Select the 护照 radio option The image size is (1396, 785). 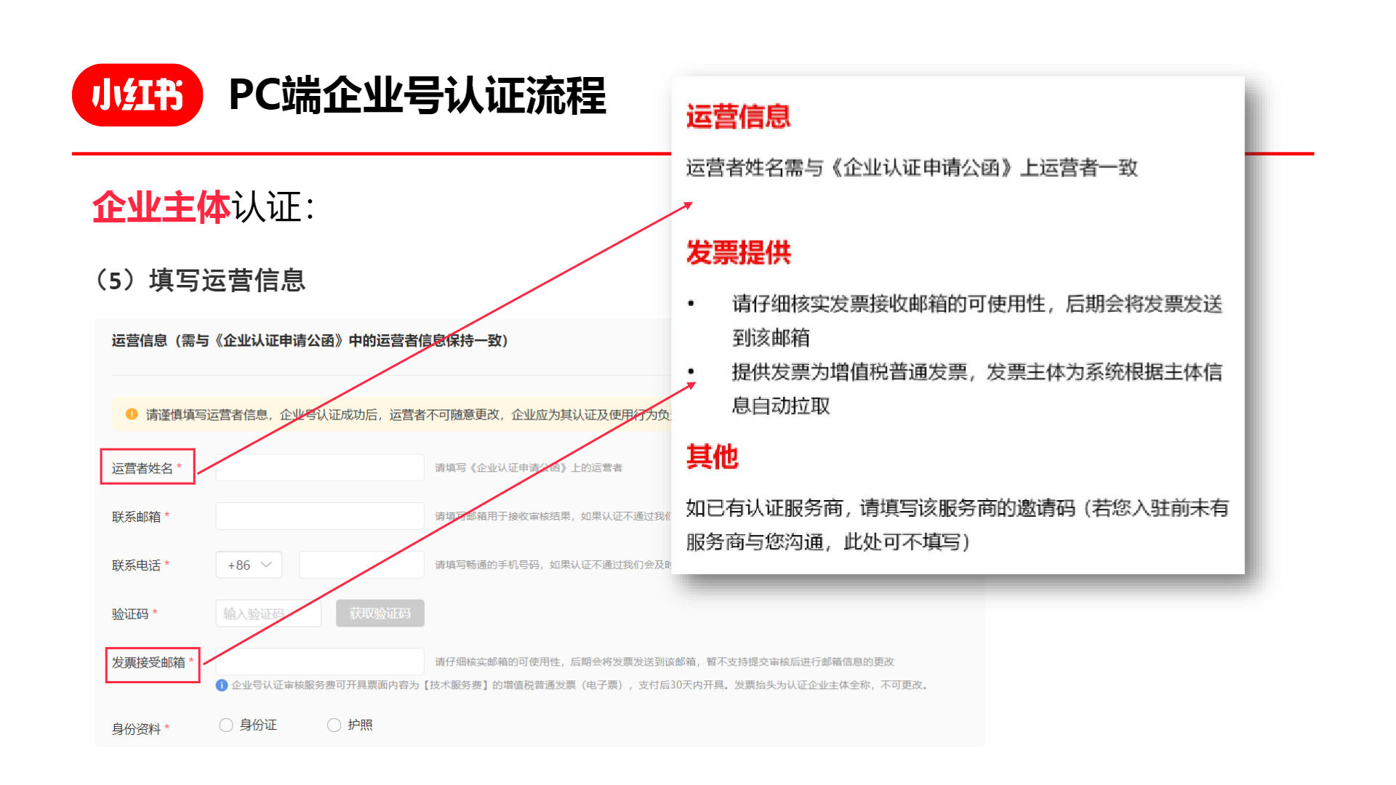(x=334, y=725)
